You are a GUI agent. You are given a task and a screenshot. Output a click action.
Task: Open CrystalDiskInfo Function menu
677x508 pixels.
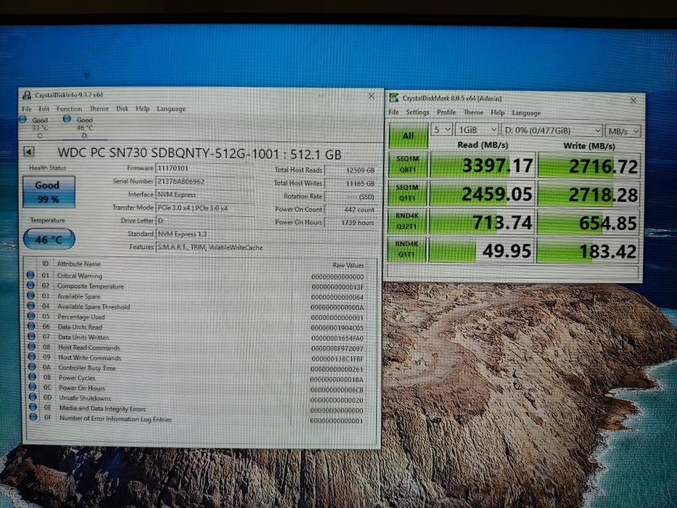coord(69,109)
